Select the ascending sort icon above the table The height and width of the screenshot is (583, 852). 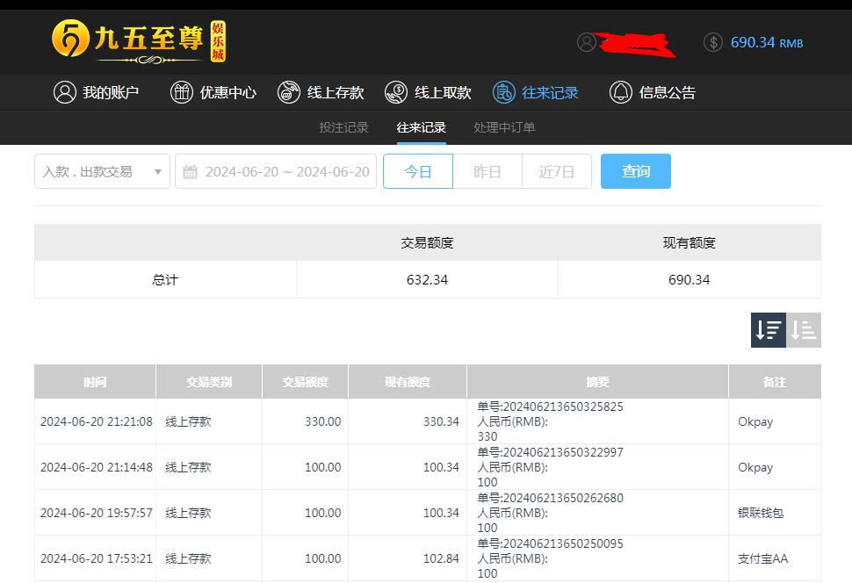803,329
